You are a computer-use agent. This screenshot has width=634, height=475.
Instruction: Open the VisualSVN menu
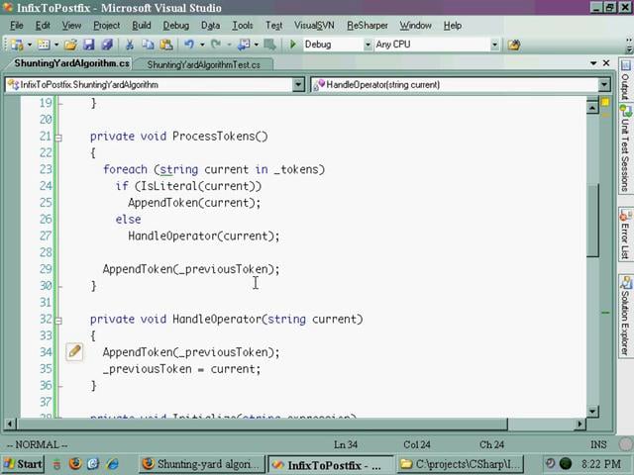(x=314, y=26)
